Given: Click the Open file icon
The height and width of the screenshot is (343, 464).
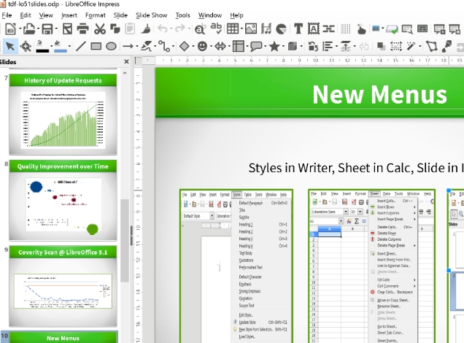Looking at the screenshot, I should point(29,29).
